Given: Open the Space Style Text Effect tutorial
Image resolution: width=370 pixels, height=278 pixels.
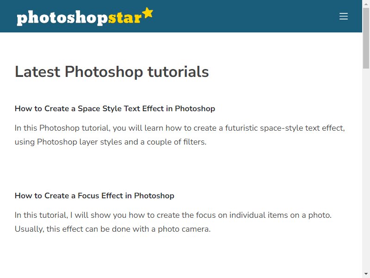Looking at the screenshot, I should pyautogui.click(x=115, y=108).
